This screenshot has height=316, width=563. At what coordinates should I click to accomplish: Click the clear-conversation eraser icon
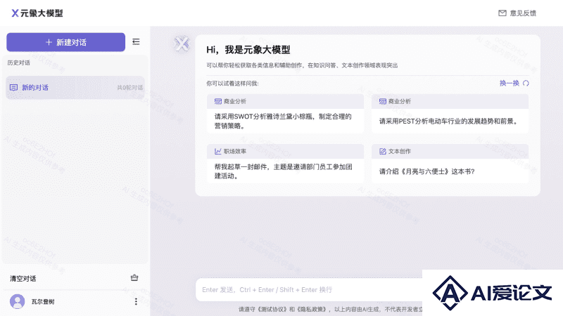coord(134,277)
